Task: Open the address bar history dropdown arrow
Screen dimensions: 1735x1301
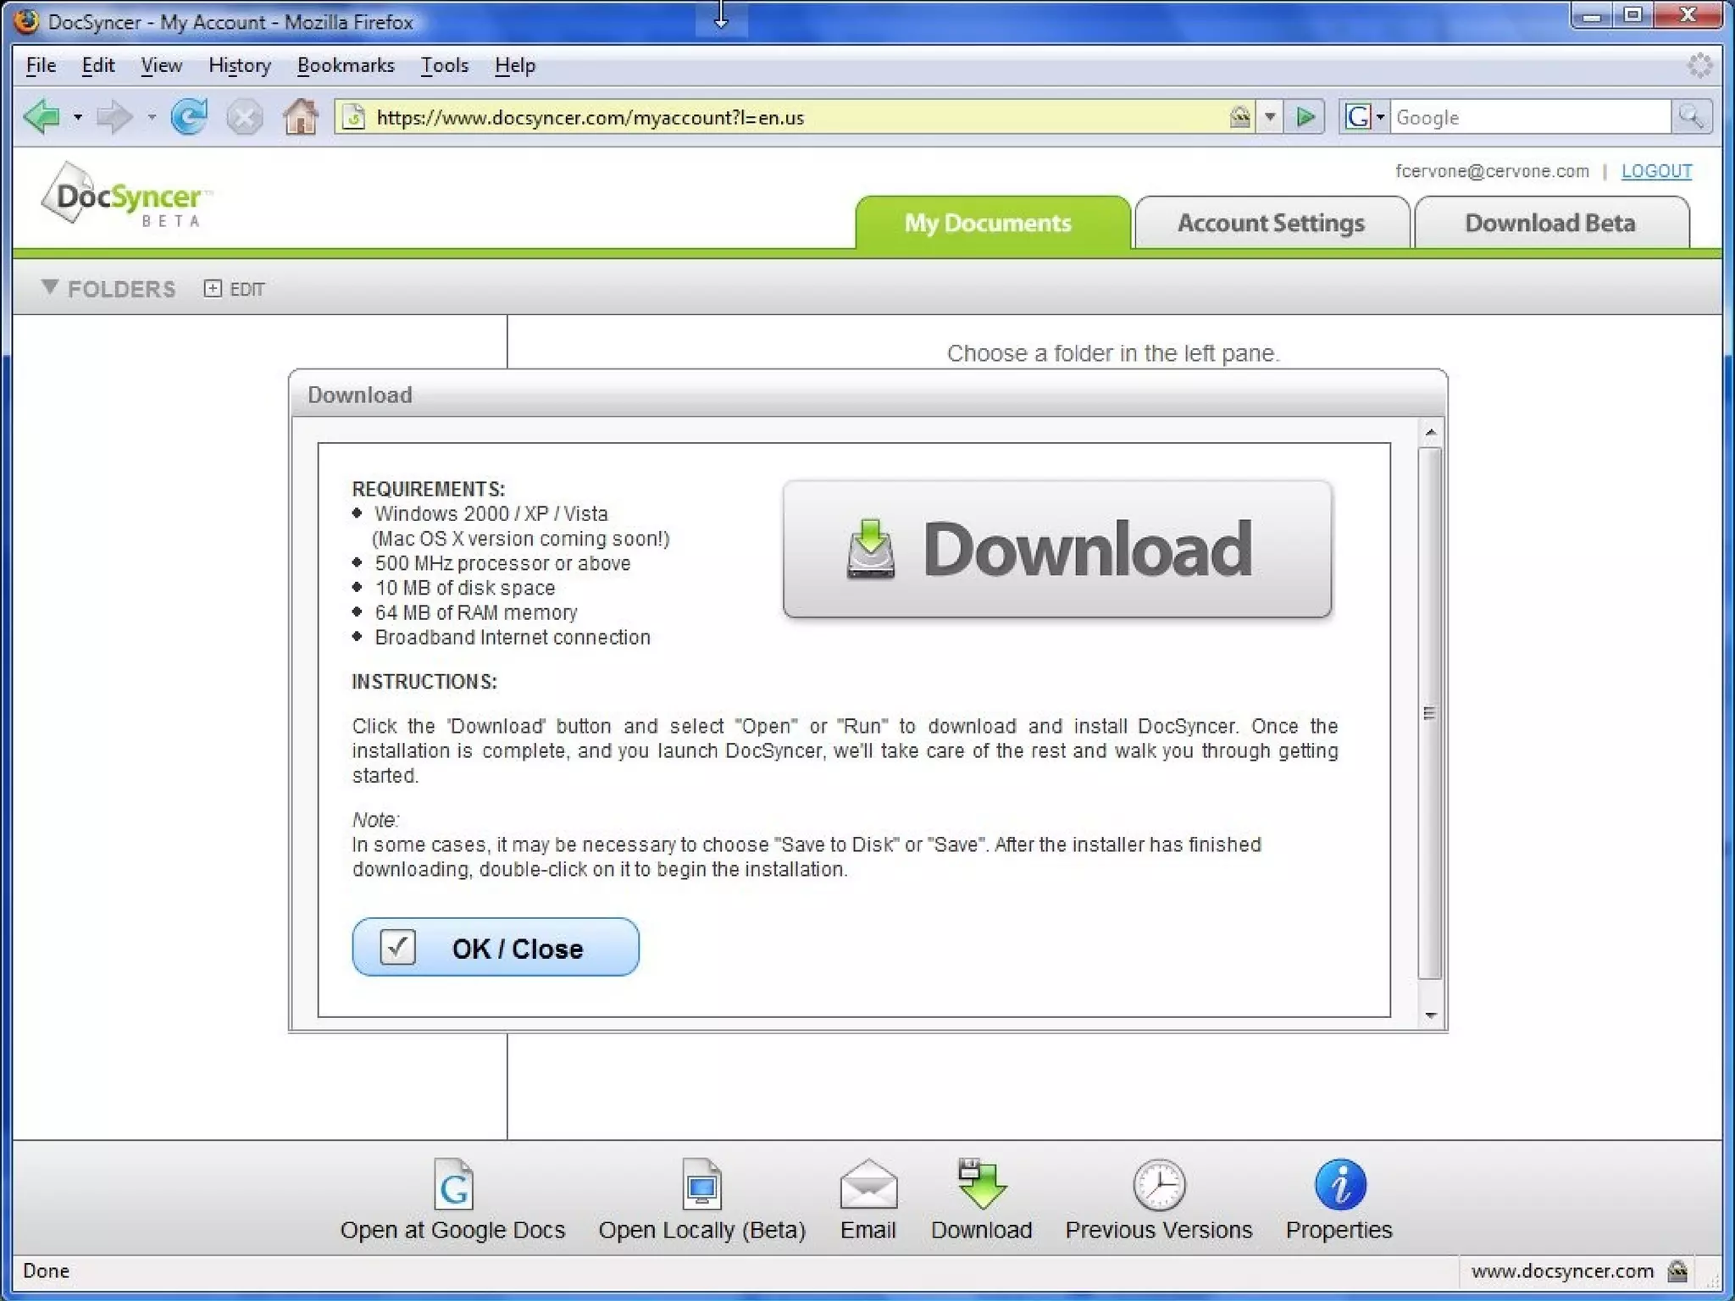Action: coord(1269,117)
